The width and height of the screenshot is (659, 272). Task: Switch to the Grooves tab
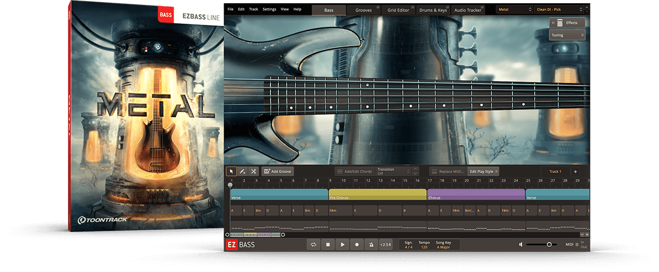pos(363,10)
